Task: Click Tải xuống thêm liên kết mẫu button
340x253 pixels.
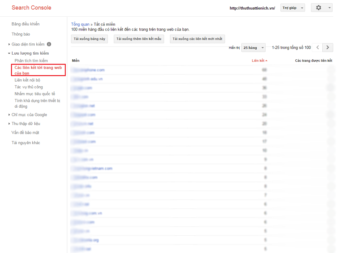Action: [x=139, y=39]
